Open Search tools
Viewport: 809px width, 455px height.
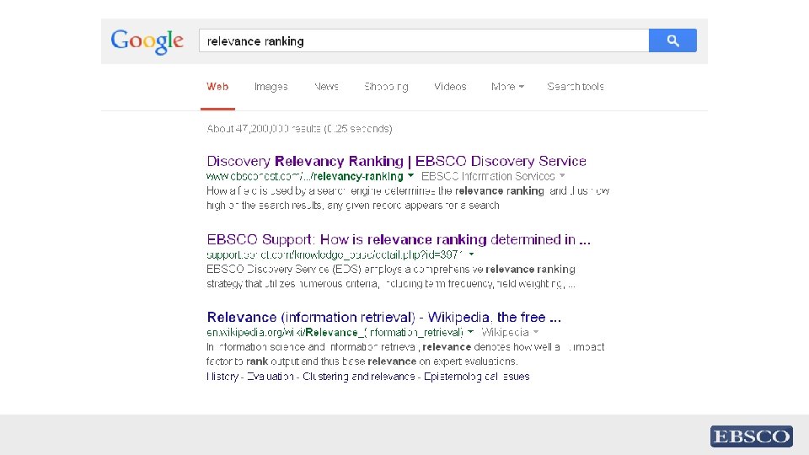click(576, 87)
